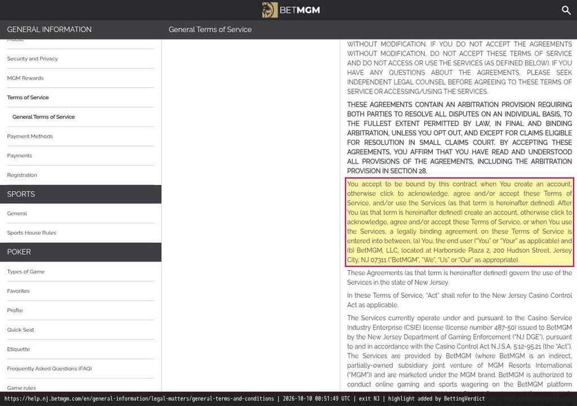Image resolution: width=577 pixels, height=406 pixels.
Task: Open the search magnifier icon
Action: (566, 10)
